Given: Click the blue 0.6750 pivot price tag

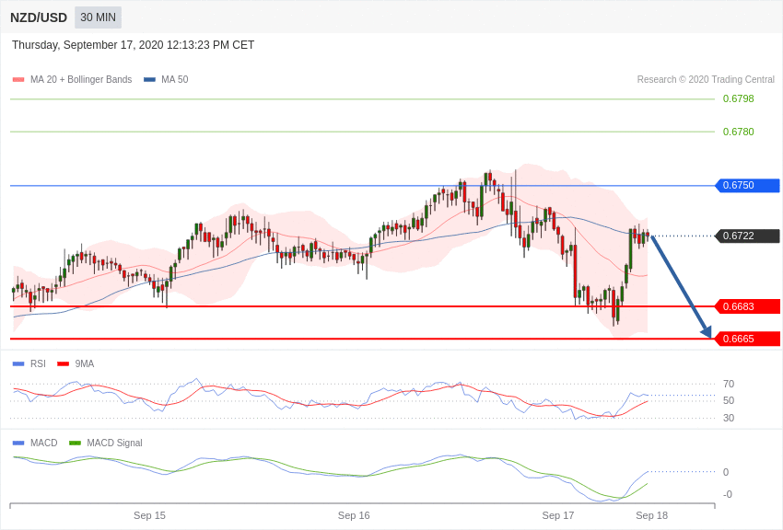Looking at the screenshot, I should [x=748, y=186].
